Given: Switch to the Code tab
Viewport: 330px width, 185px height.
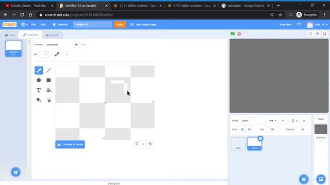Looking at the screenshot, I should (10, 35).
